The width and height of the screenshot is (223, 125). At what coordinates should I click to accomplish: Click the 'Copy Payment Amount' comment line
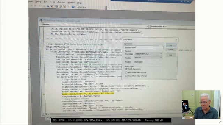75,99
